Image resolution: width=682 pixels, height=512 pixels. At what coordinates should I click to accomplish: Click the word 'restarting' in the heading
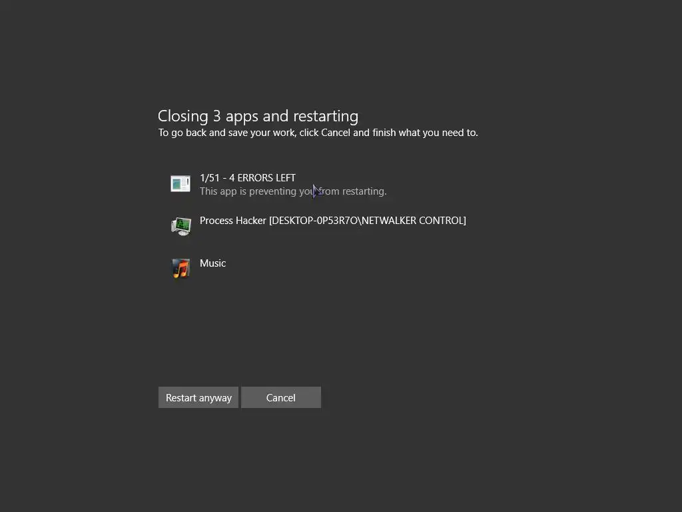pos(326,116)
